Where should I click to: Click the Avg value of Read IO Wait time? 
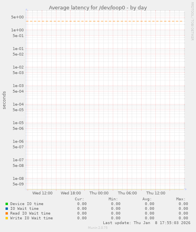point(149,213)
